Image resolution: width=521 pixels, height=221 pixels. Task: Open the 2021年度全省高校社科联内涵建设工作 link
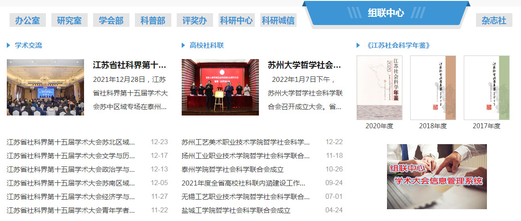(x=243, y=183)
